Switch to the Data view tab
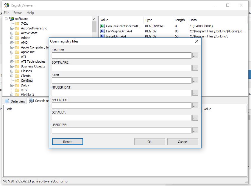251x186 pixels. [15, 101]
